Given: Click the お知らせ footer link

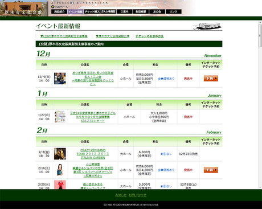Looking at the screenshot, I should (x=121, y=195).
